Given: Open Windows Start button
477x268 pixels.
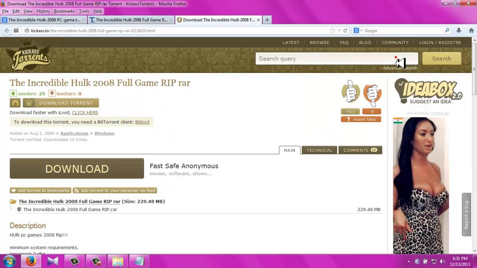Looking at the screenshot, I should point(9,261).
